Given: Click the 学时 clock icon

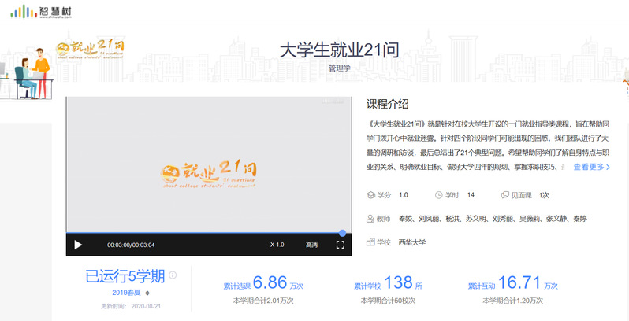Looking at the screenshot, I should pyautogui.click(x=438, y=195).
